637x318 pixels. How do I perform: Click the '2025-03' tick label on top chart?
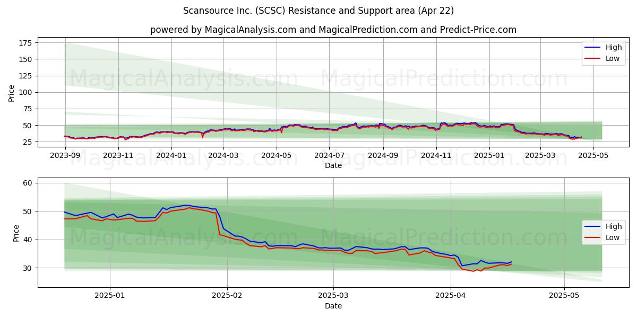pos(540,156)
